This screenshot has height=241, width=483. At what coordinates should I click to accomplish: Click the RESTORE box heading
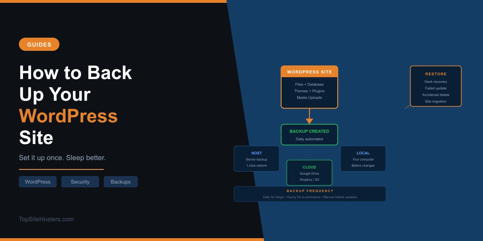click(x=436, y=74)
